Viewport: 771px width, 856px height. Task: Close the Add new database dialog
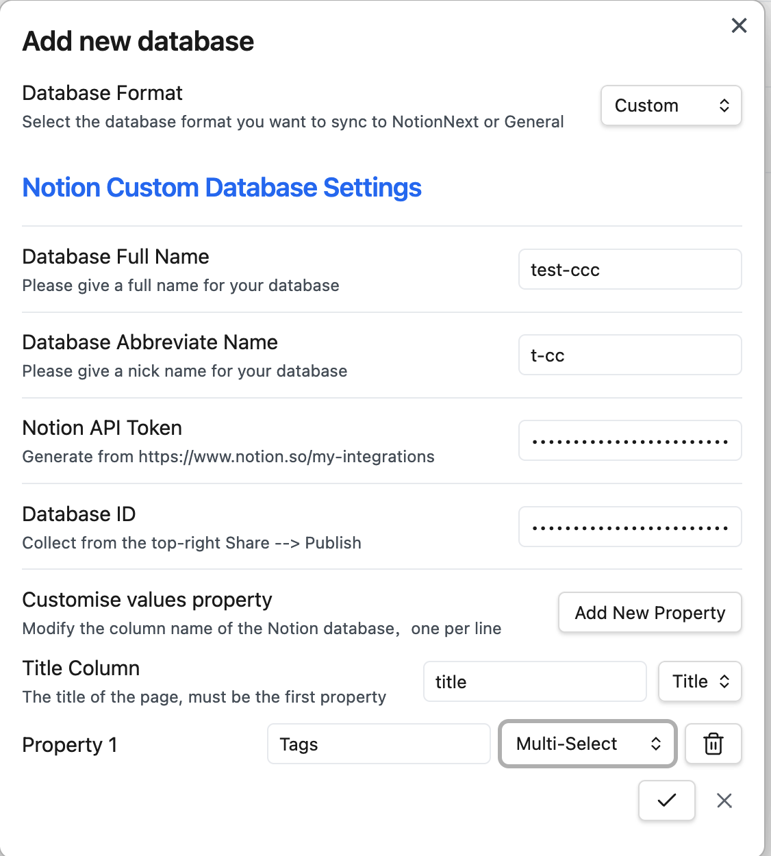(739, 26)
